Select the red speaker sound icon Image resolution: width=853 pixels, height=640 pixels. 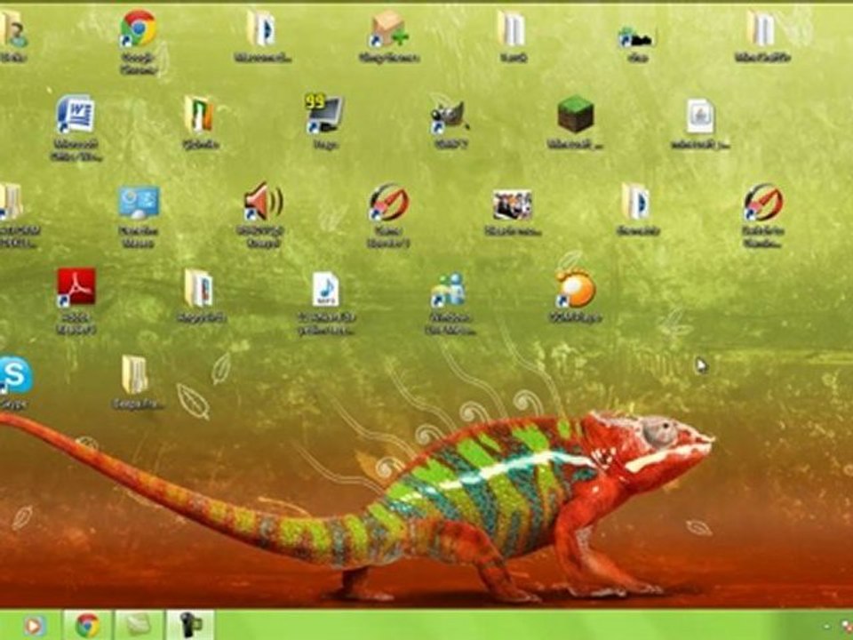tap(263, 202)
